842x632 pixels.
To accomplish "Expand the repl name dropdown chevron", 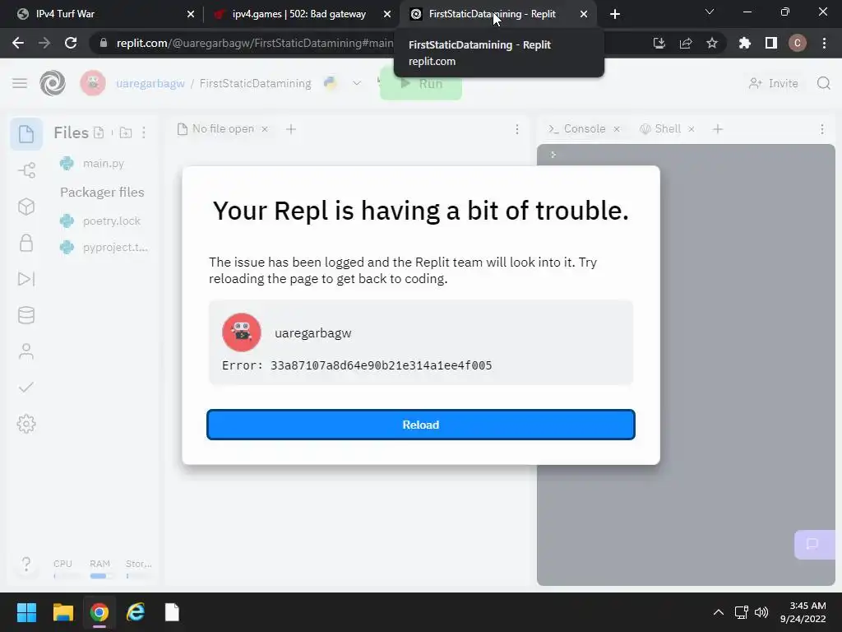I will click(357, 83).
